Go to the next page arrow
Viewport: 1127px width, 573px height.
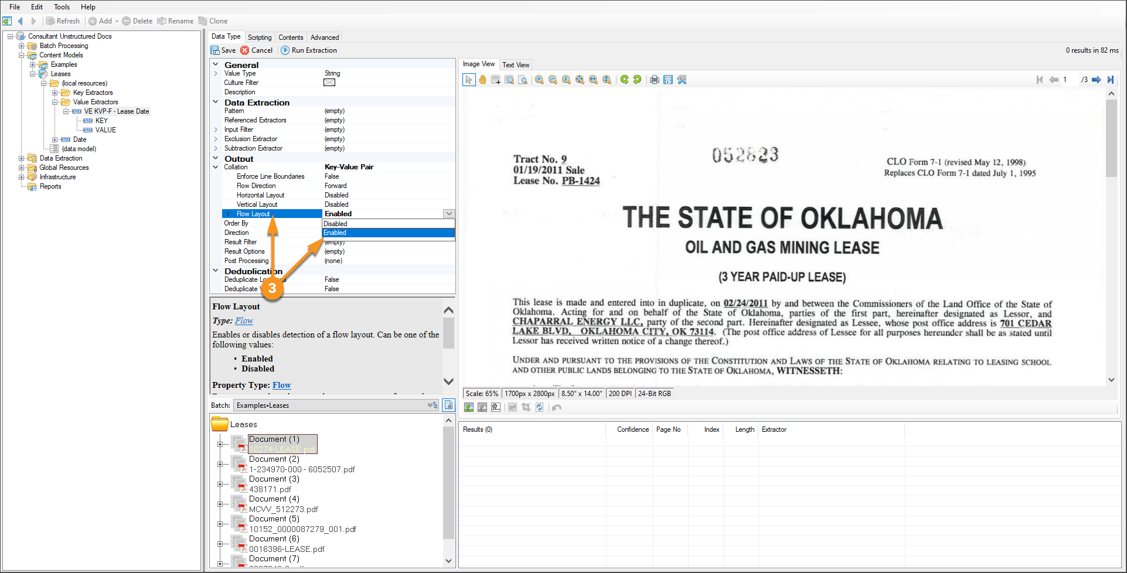tap(1097, 80)
